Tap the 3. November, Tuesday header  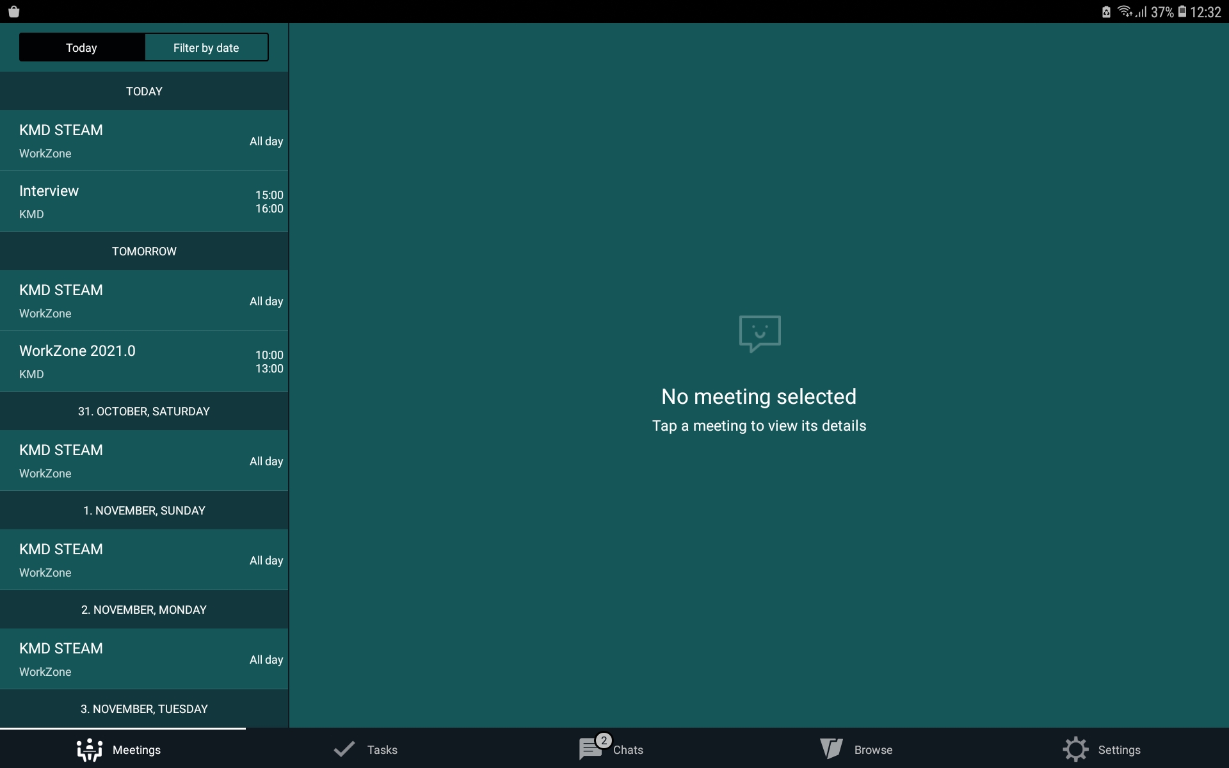[x=144, y=709]
